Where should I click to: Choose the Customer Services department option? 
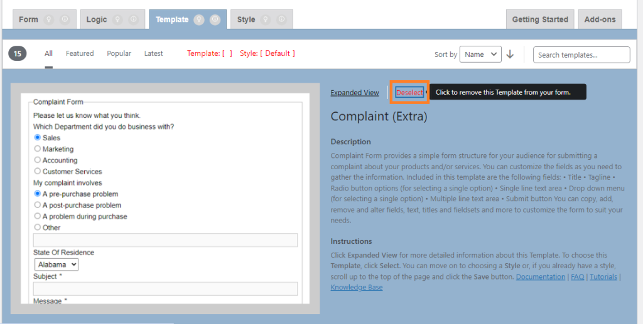pyautogui.click(x=38, y=171)
